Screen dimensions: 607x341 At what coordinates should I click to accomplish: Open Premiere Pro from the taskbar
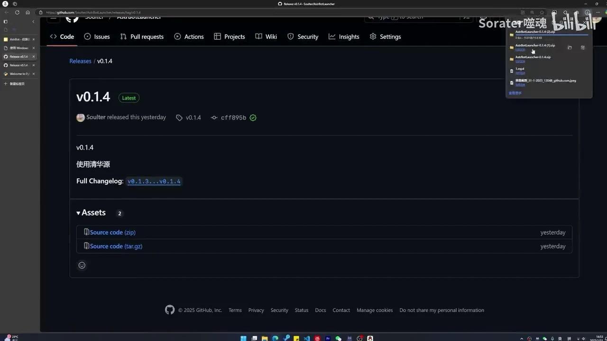pos(328,338)
